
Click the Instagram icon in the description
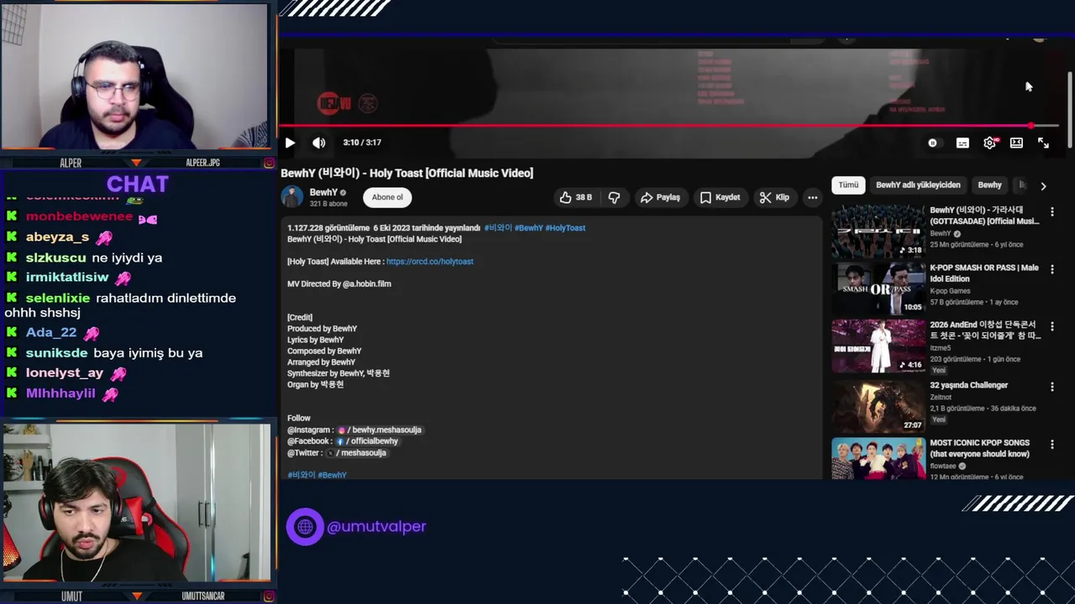(x=341, y=430)
